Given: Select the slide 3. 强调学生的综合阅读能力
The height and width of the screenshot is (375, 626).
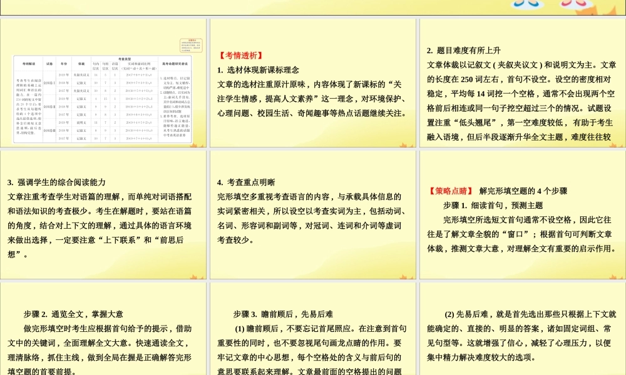Looking at the screenshot, I should pyautogui.click(x=103, y=215).
